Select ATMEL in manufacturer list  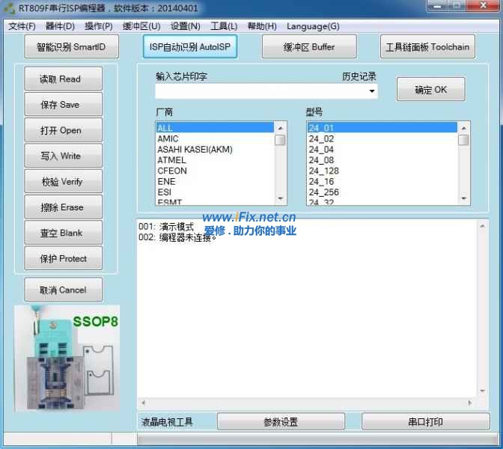tap(172, 160)
